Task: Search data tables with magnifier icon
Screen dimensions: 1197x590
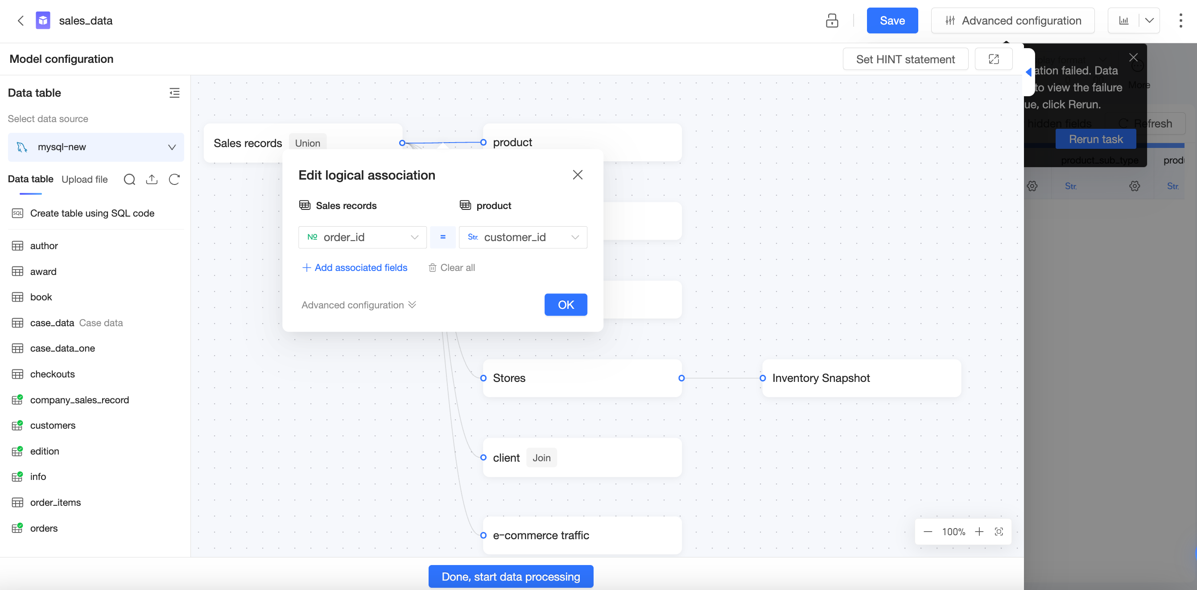Action: (130, 179)
